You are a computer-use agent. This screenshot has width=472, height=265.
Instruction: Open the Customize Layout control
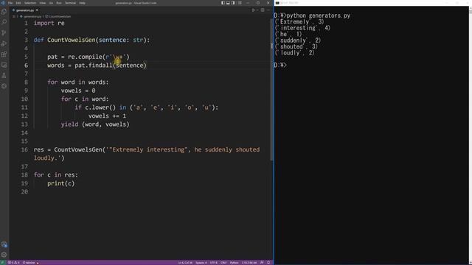point(240,3)
